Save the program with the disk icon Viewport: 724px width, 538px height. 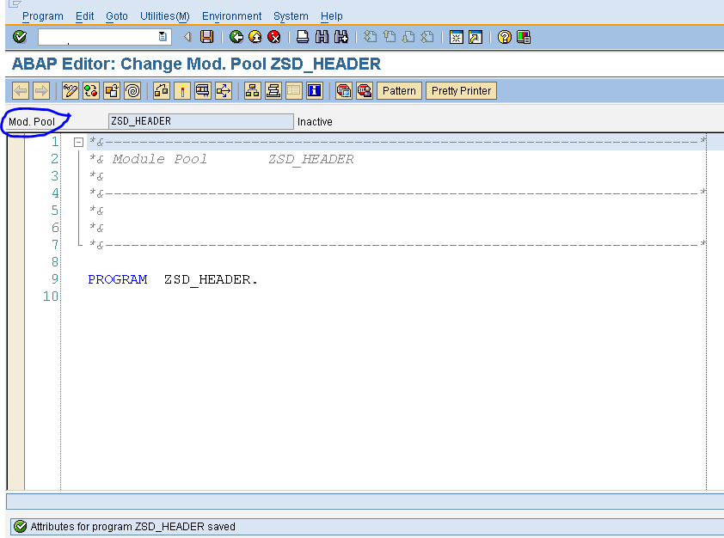click(205, 37)
